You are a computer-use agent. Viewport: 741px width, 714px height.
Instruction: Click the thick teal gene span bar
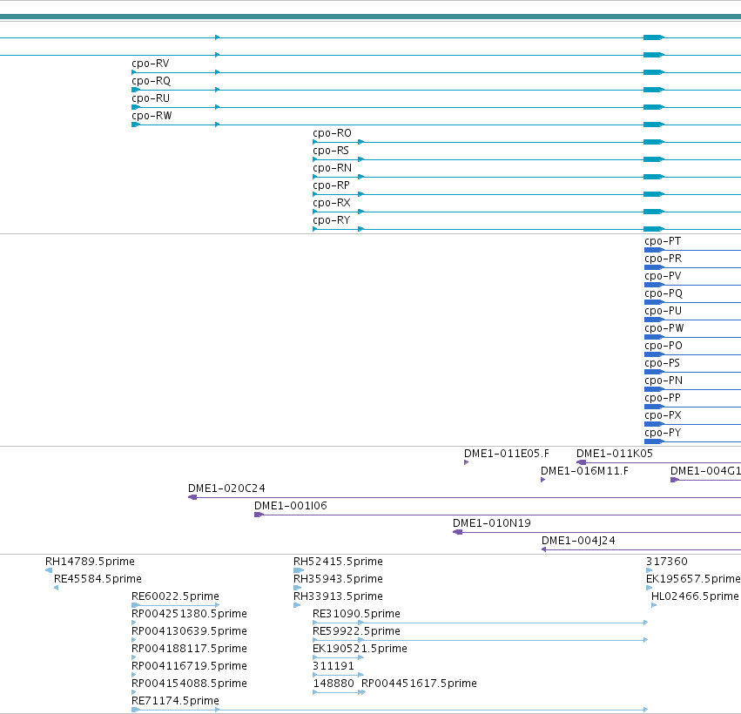coord(371,17)
